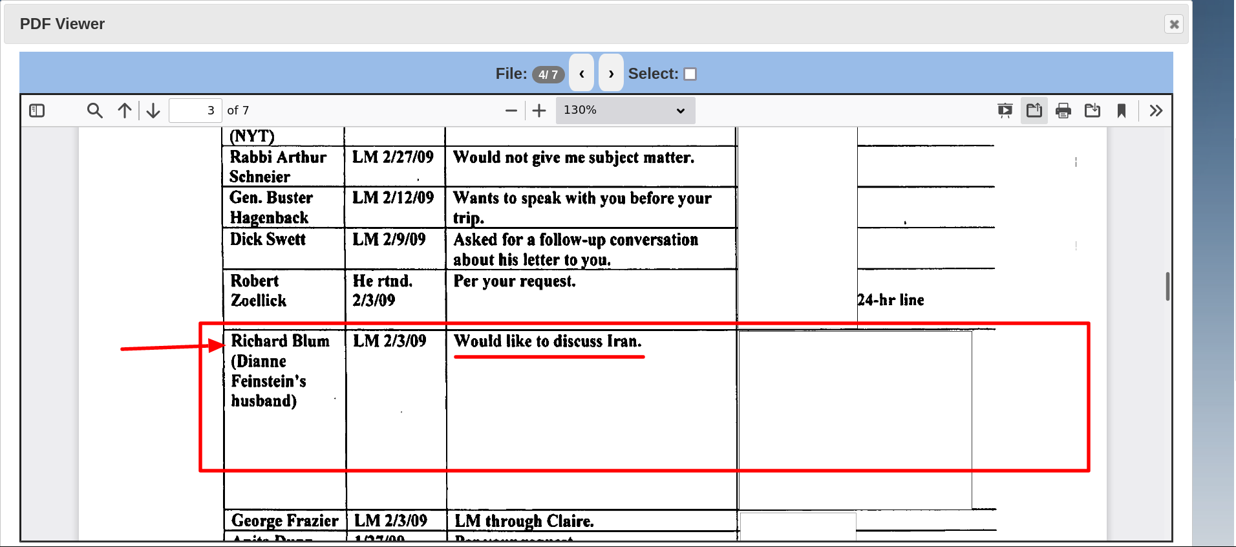Click 'LM through Claire.' text

pos(524,521)
